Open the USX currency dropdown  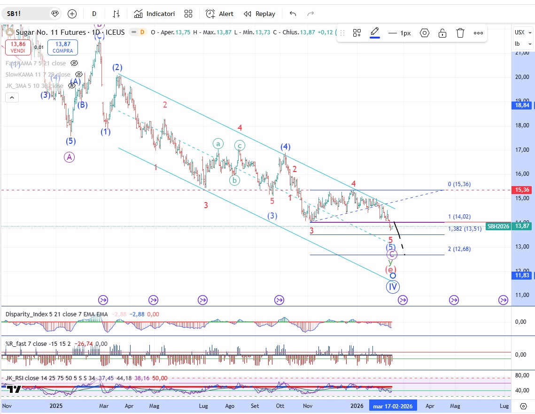[523, 32]
